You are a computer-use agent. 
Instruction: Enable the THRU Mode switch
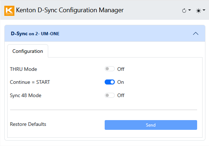tap(110, 69)
